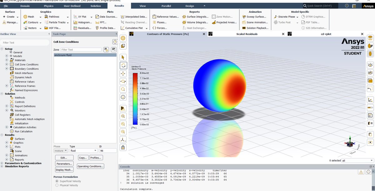375x191 pixels.
Task: Activate the pan view tool
Action: pyautogui.click(x=123, y=74)
